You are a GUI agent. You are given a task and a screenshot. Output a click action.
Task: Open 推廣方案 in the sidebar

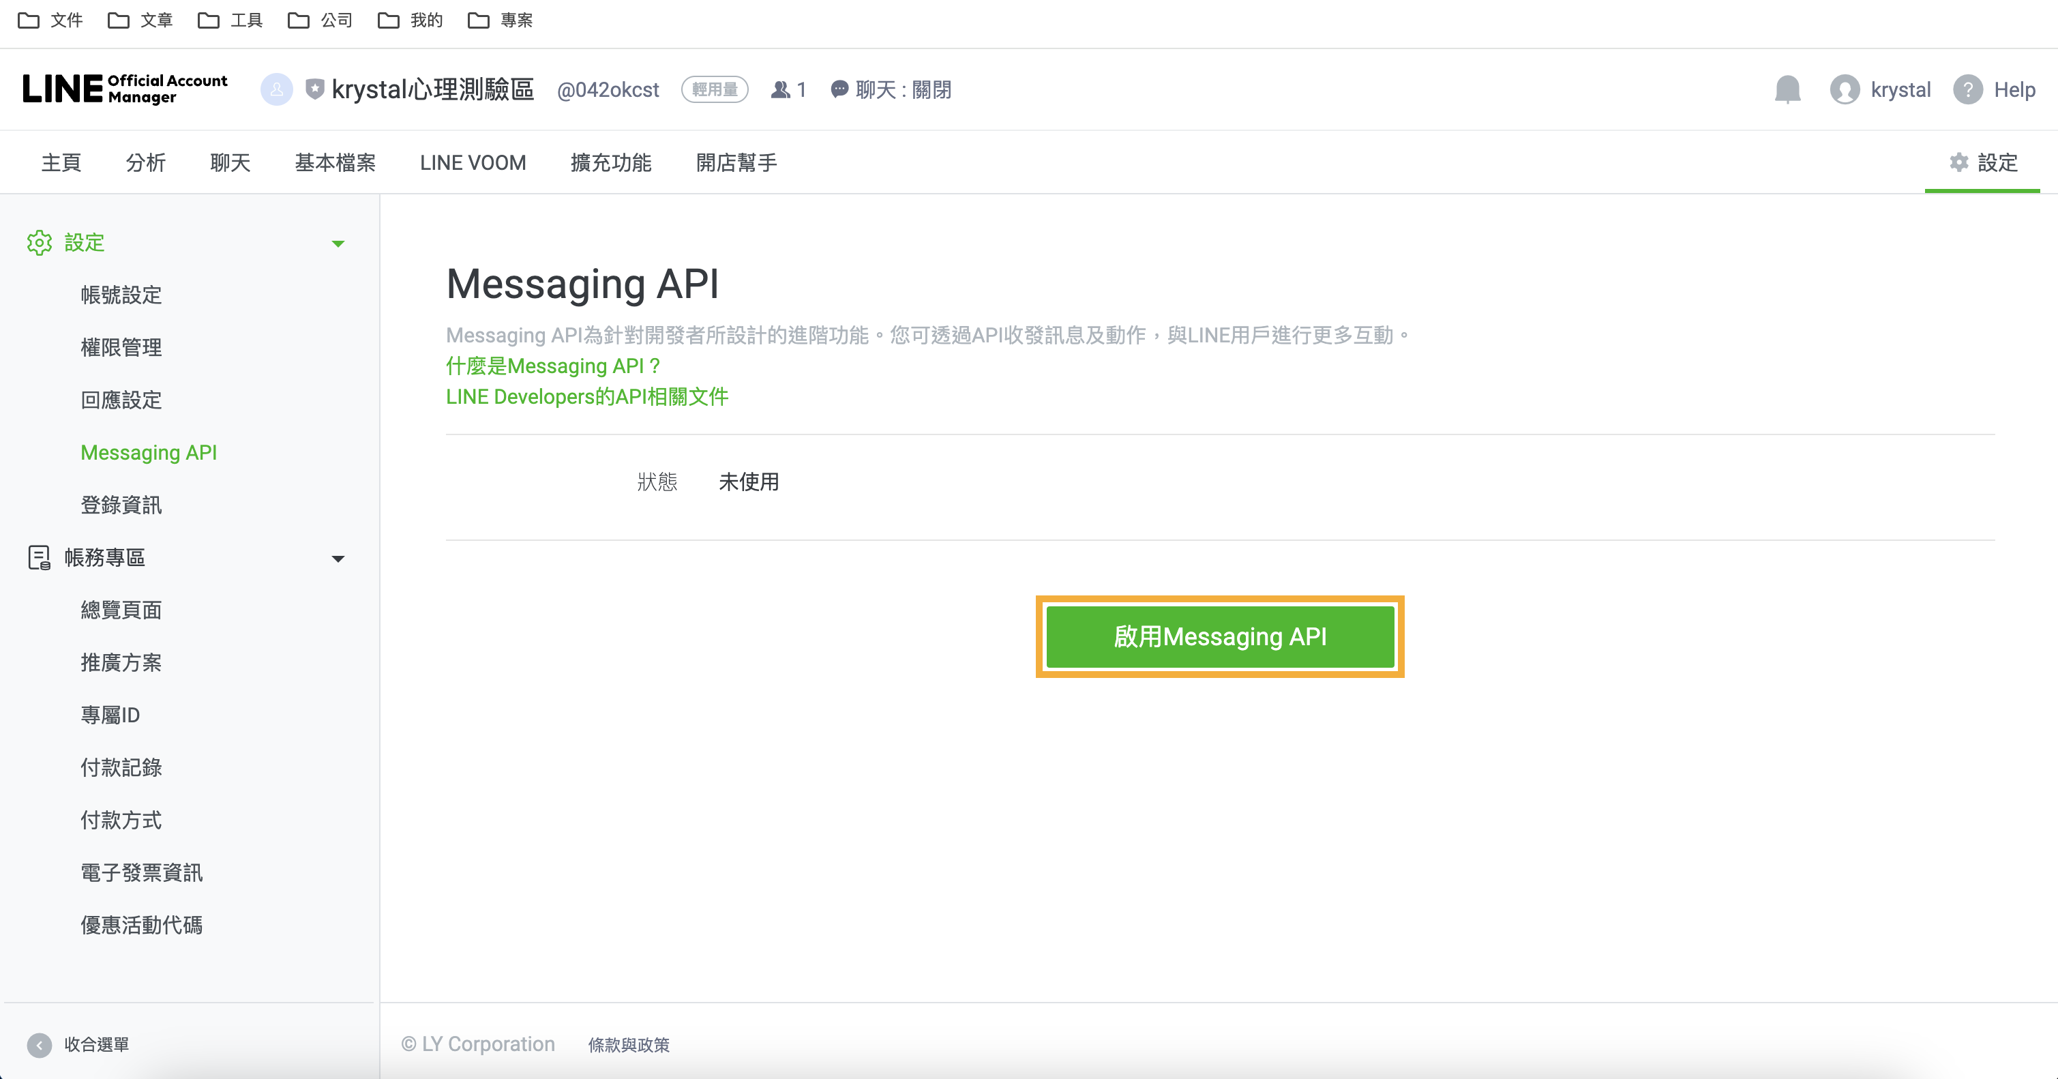point(121,662)
